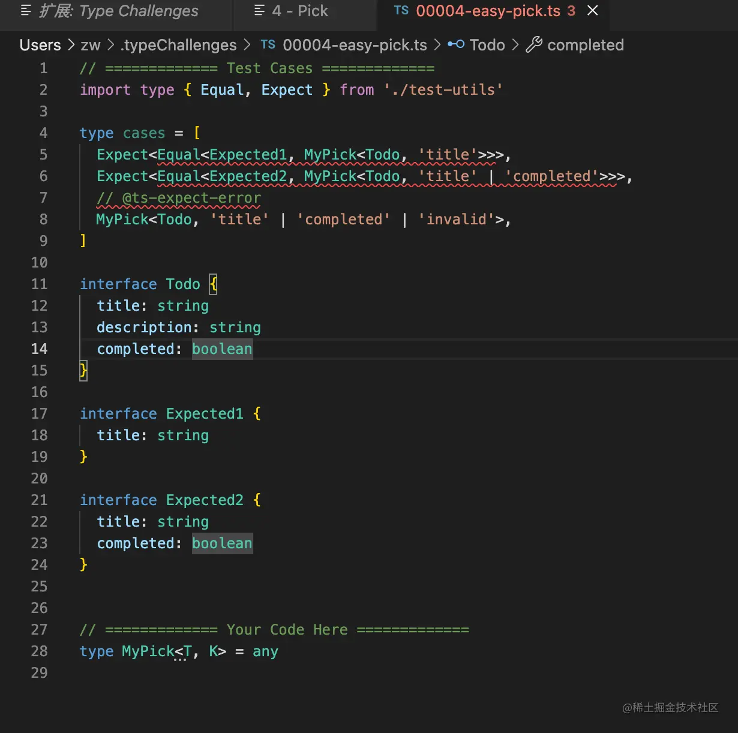
Task: Click the interface symbol icon before Todo
Action: pyautogui.click(x=456, y=44)
